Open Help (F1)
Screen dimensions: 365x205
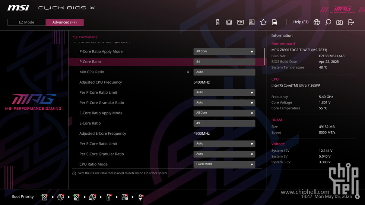coord(301,22)
